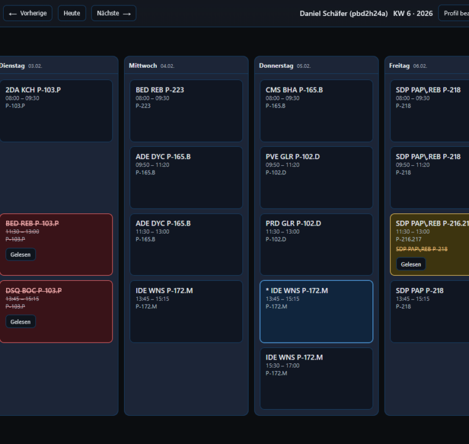Select Wednesday 11:30 ADE DYC lesson
Screen dimensions: 469x444
186,245
